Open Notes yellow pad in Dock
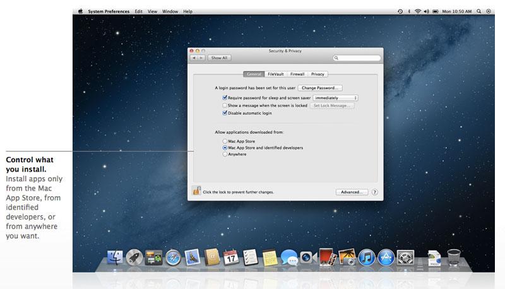The width and height of the screenshot is (505, 289). pyautogui.click(x=270, y=258)
